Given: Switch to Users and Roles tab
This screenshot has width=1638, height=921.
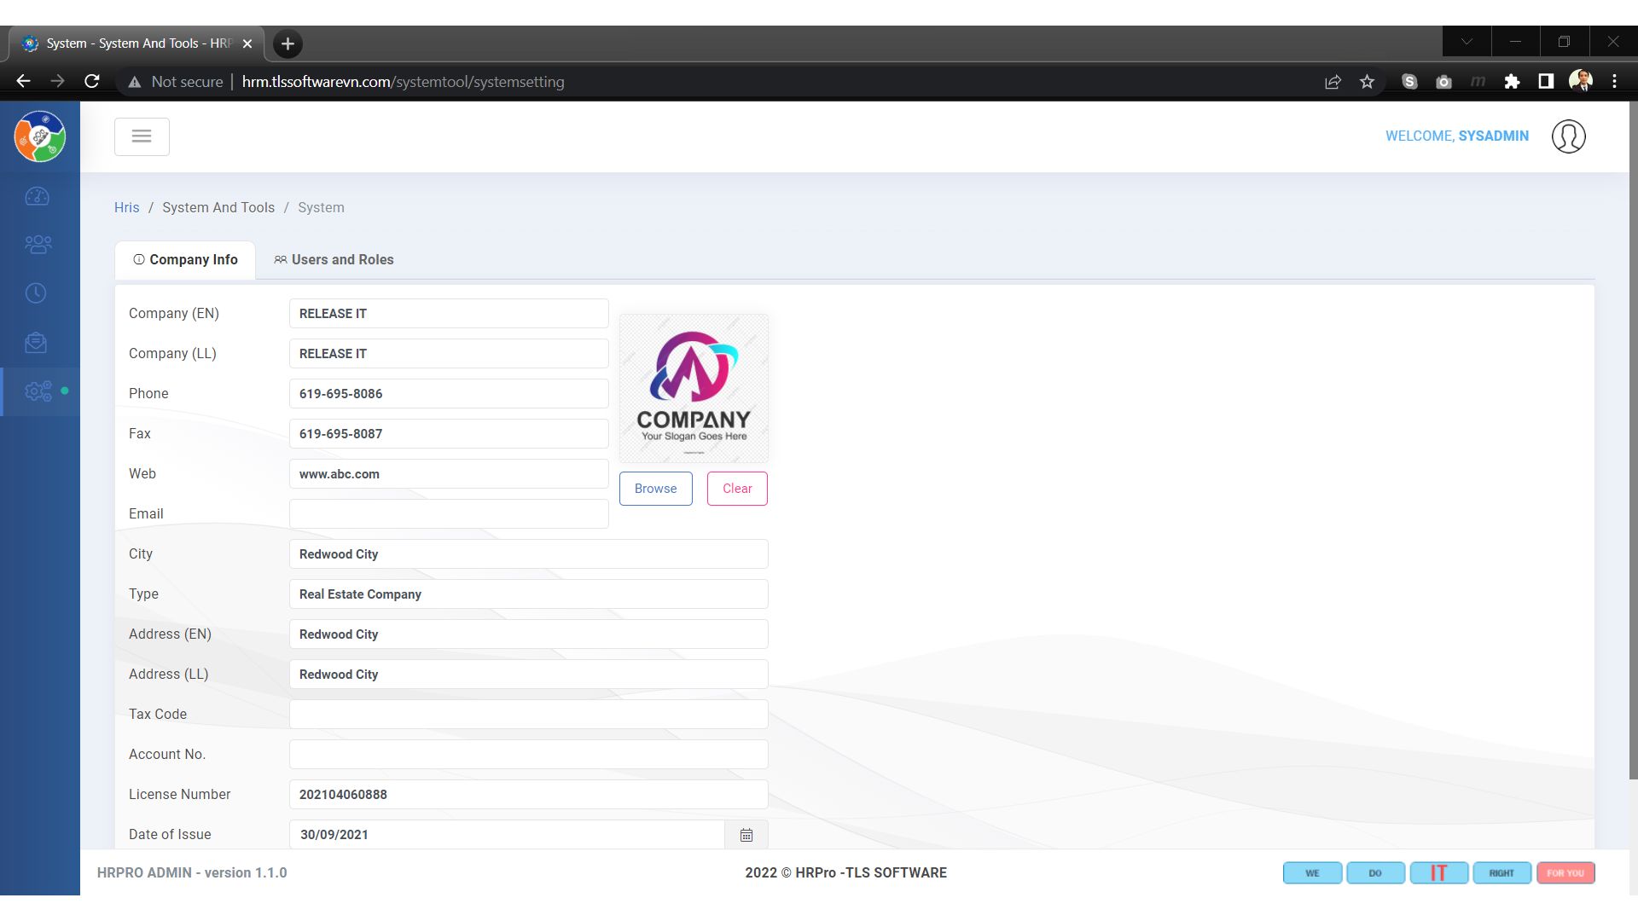Looking at the screenshot, I should pyautogui.click(x=334, y=260).
